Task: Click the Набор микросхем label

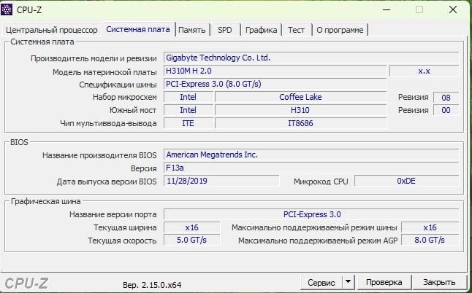Action: pyautogui.click(x=125, y=97)
